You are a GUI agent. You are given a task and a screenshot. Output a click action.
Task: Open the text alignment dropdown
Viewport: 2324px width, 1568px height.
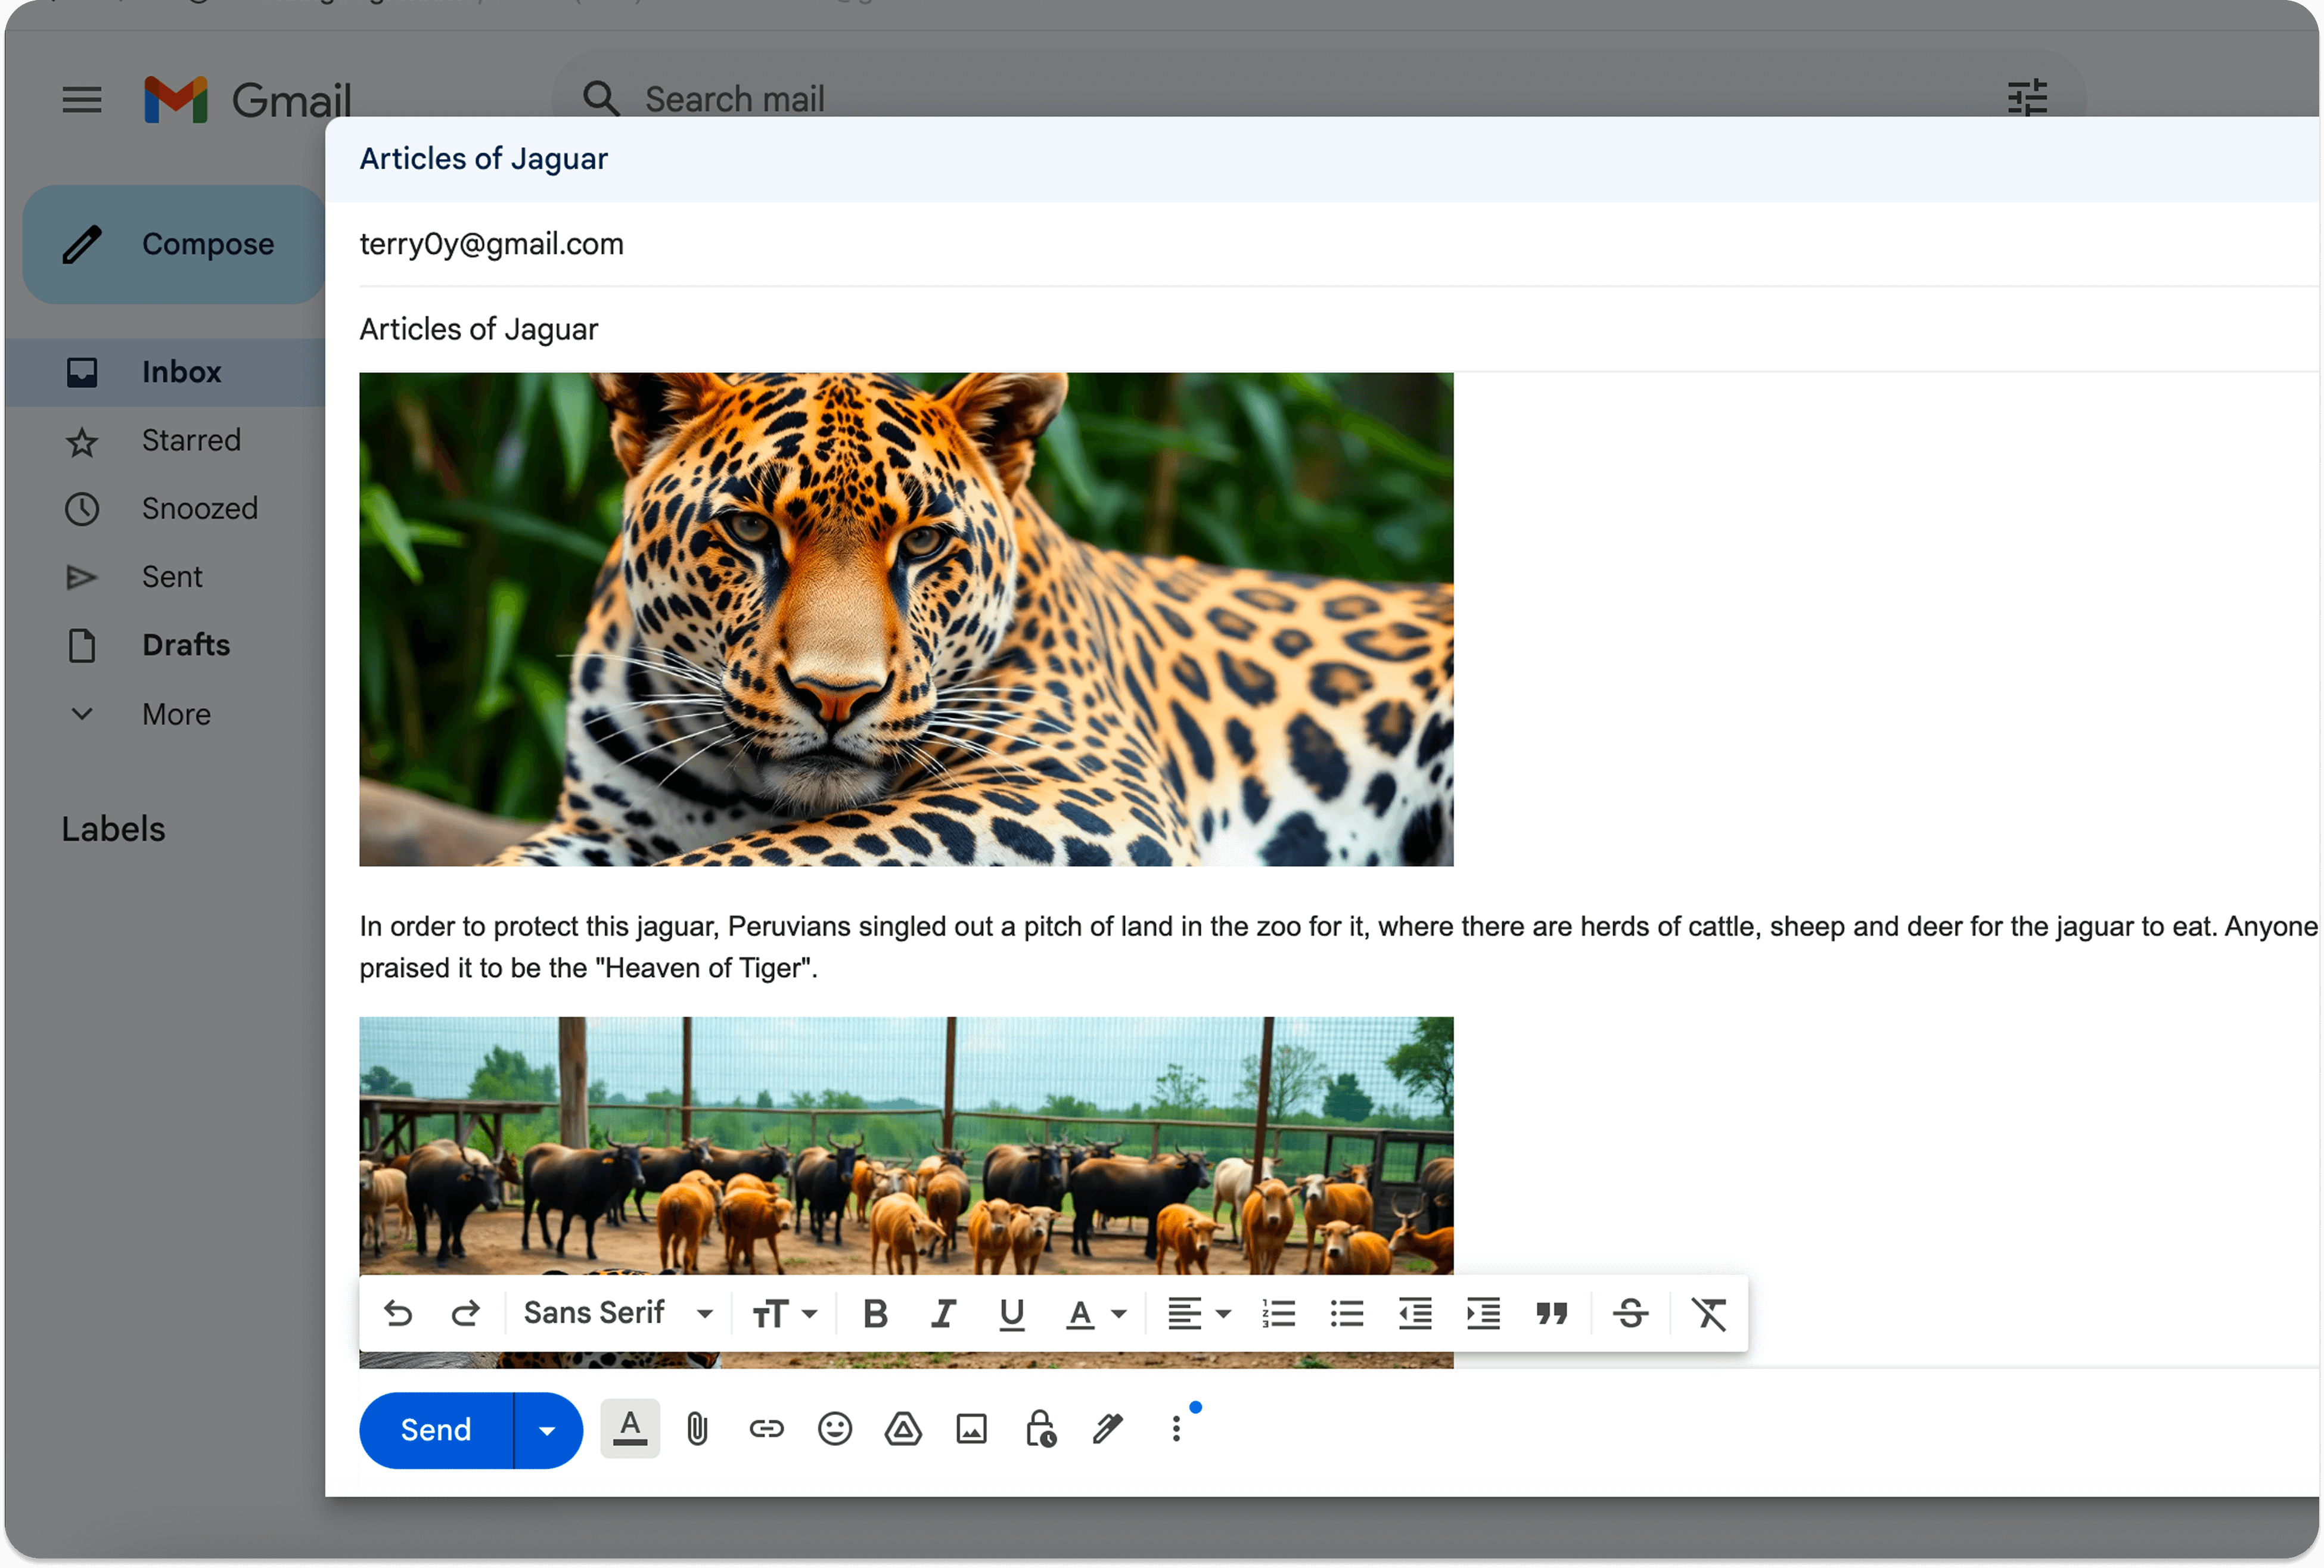[1197, 1313]
